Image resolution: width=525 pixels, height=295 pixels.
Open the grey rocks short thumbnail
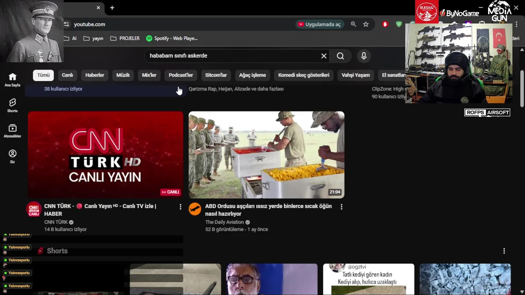(465, 279)
